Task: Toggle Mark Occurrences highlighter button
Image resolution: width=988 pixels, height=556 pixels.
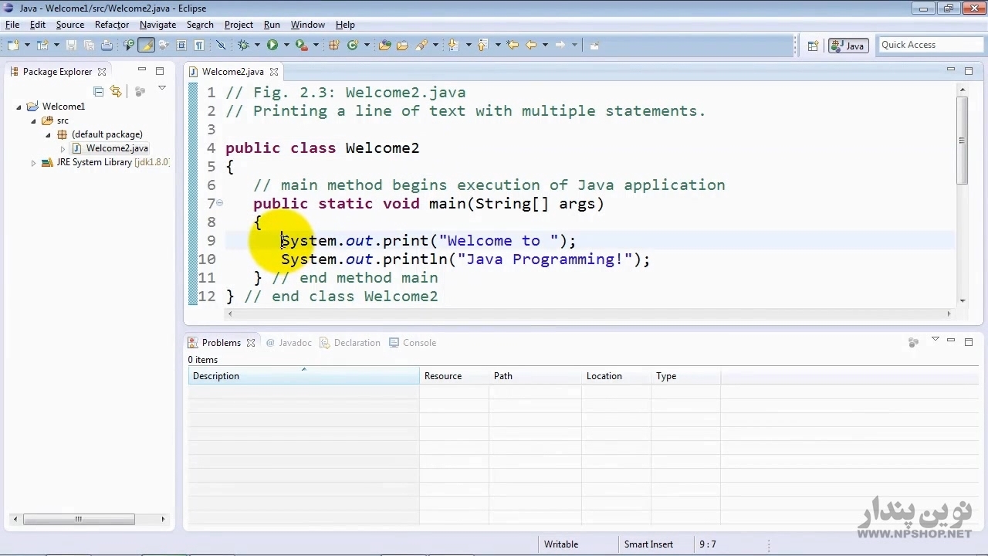Action: click(147, 46)
